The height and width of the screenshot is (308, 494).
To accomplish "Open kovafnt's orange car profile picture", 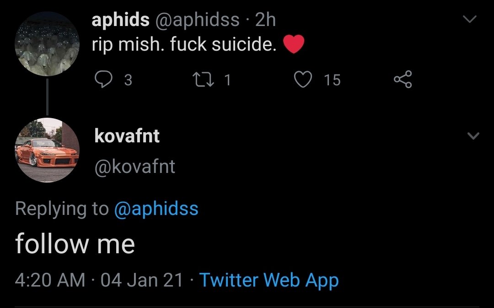I will pos(47,150).
